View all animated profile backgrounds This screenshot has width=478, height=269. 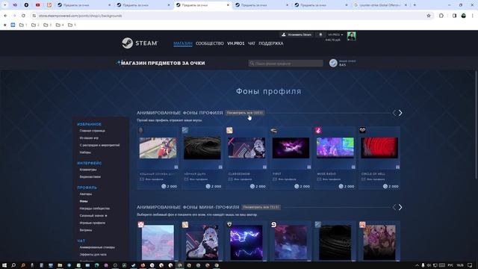[x=245, y=113]
